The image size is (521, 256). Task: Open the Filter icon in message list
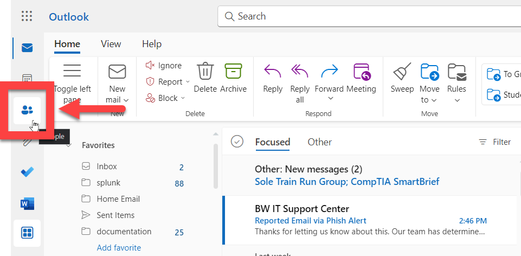coord(483,142)
